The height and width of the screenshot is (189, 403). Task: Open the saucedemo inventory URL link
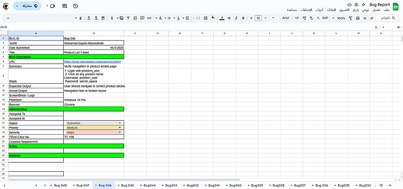point(92,62)
